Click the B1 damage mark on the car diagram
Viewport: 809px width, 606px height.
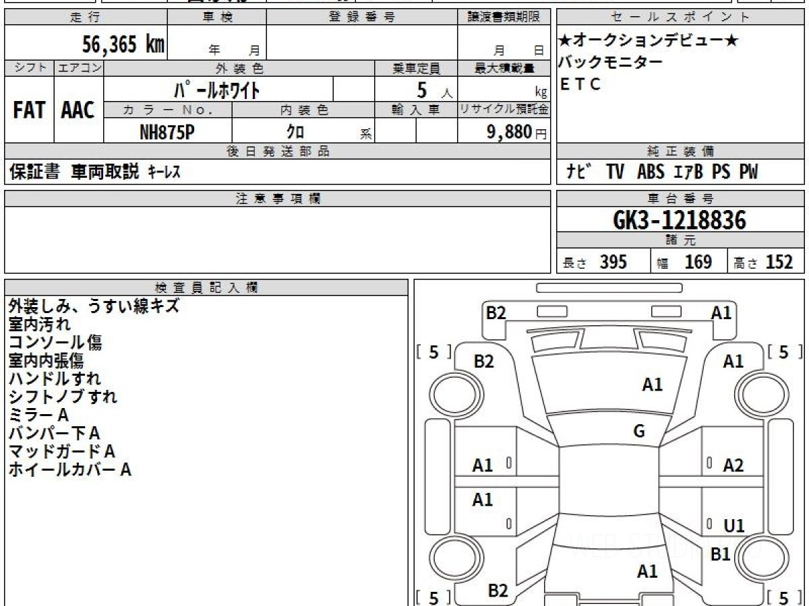tap(721, 555)
